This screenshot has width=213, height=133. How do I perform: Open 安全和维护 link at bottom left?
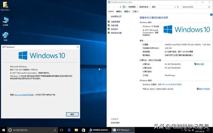point(115,123)
